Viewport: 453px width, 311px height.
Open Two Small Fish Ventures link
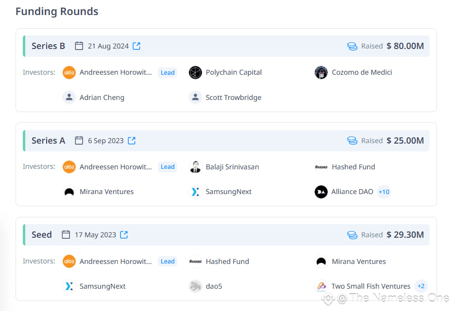pos(370,286)
